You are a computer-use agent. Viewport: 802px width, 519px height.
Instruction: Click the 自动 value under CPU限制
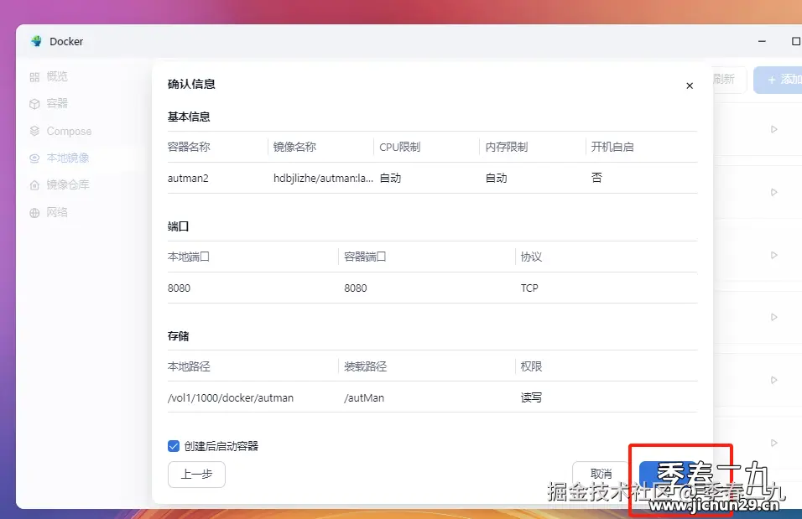(x=390, y=178)
